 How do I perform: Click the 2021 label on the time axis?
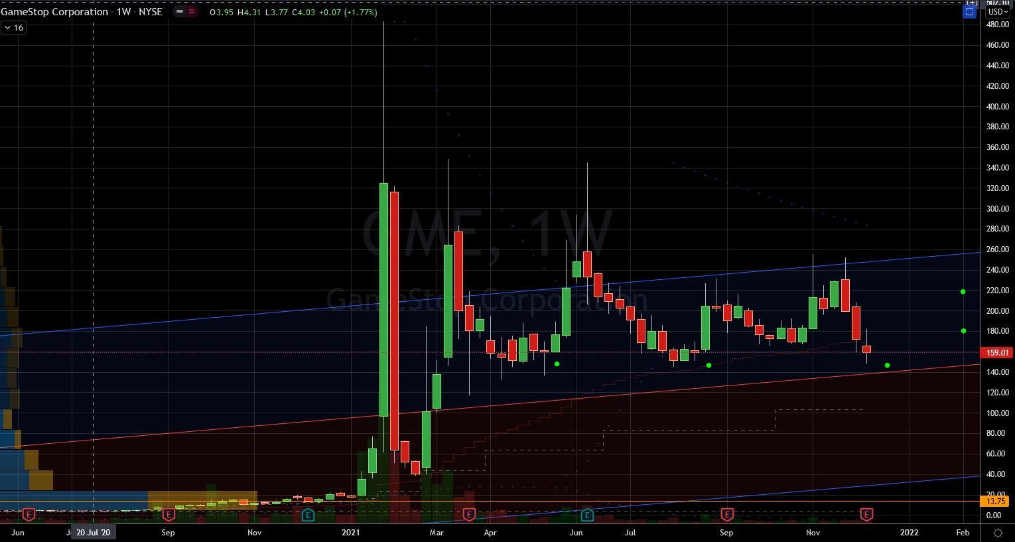click(351, 533)
